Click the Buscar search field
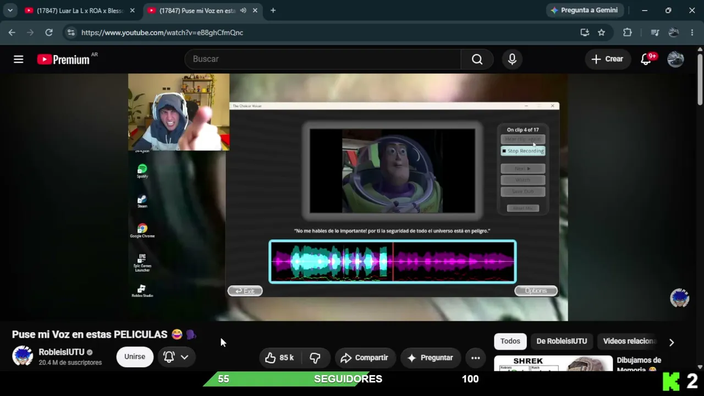 (323, 59)
